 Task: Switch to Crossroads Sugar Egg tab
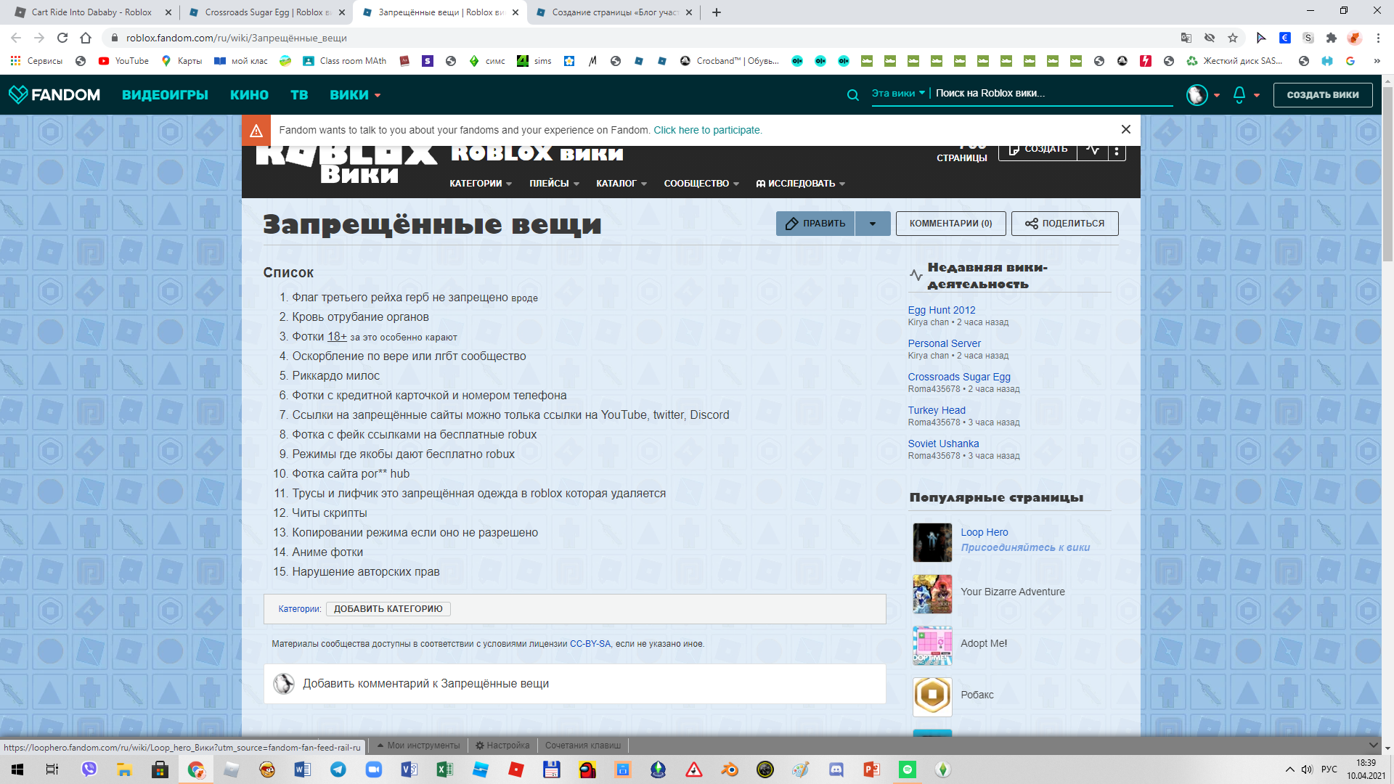point(266,12)
